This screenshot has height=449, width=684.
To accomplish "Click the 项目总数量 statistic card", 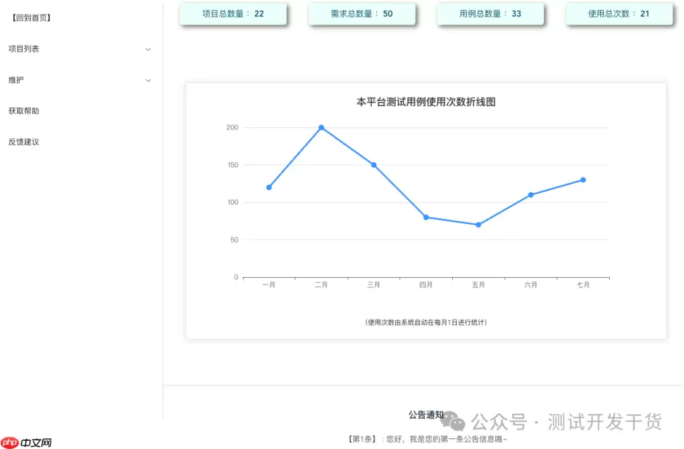I will [x=233, y=13].
